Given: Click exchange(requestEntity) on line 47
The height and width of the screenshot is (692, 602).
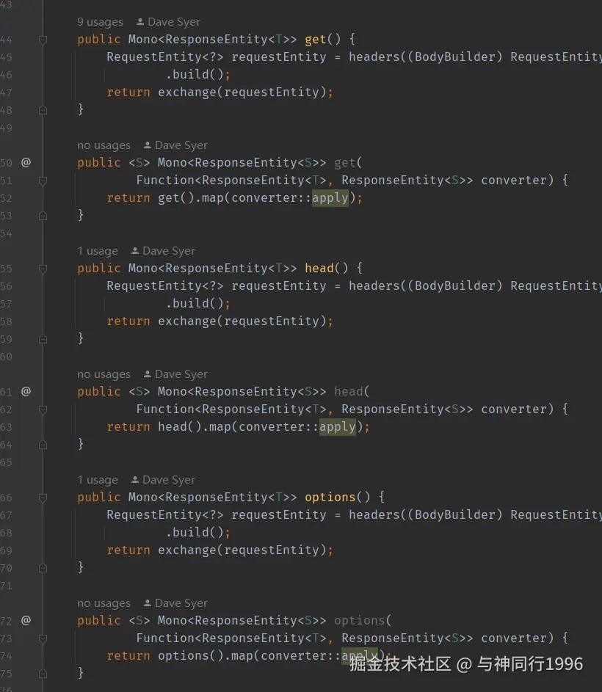Looking at the screenshot, I should [x=242, y=92].
